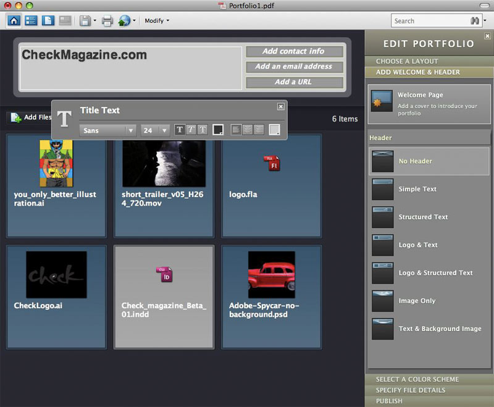The image size is (494, 407).
Task: Toggle italic title text
Action: [191, 130]
